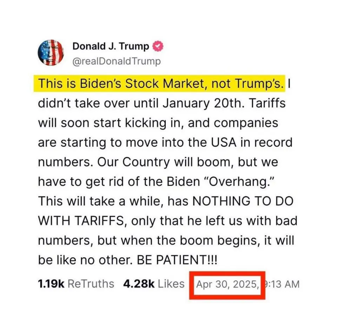
Task: Select the BE PATIENT!!! text
Action: click(177, 260)
